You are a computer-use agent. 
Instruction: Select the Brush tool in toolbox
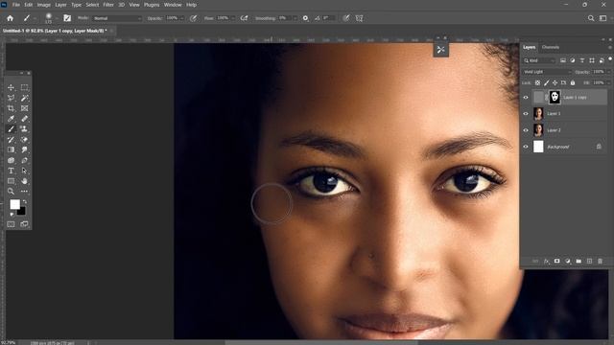click(11, 129)
